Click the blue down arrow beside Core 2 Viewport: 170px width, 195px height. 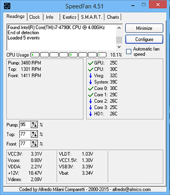[x=90, y=101]
